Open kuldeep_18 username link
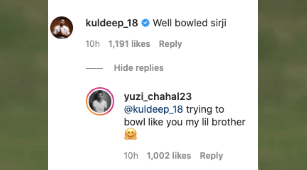The image size is (307, 170). pyautogui.click(x=112, y=23)
